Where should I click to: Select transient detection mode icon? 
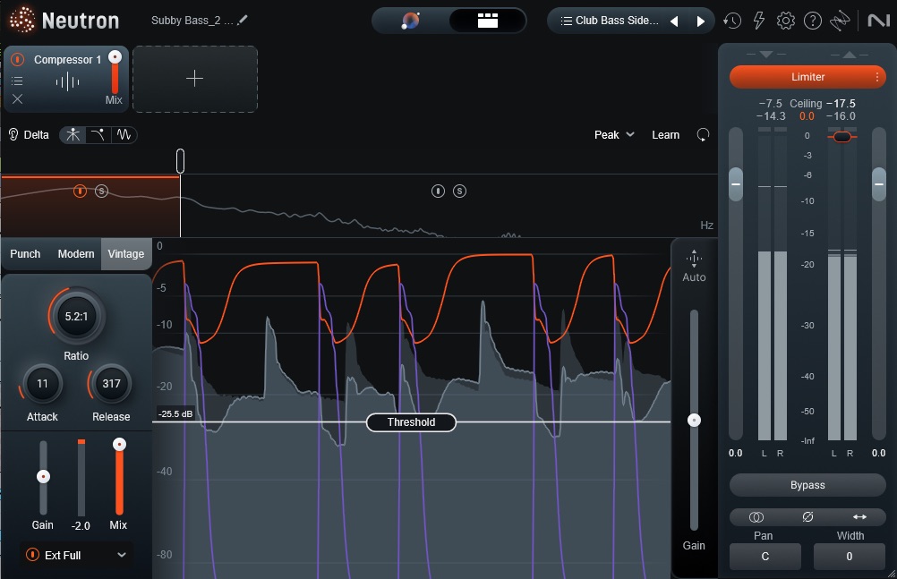73,134
